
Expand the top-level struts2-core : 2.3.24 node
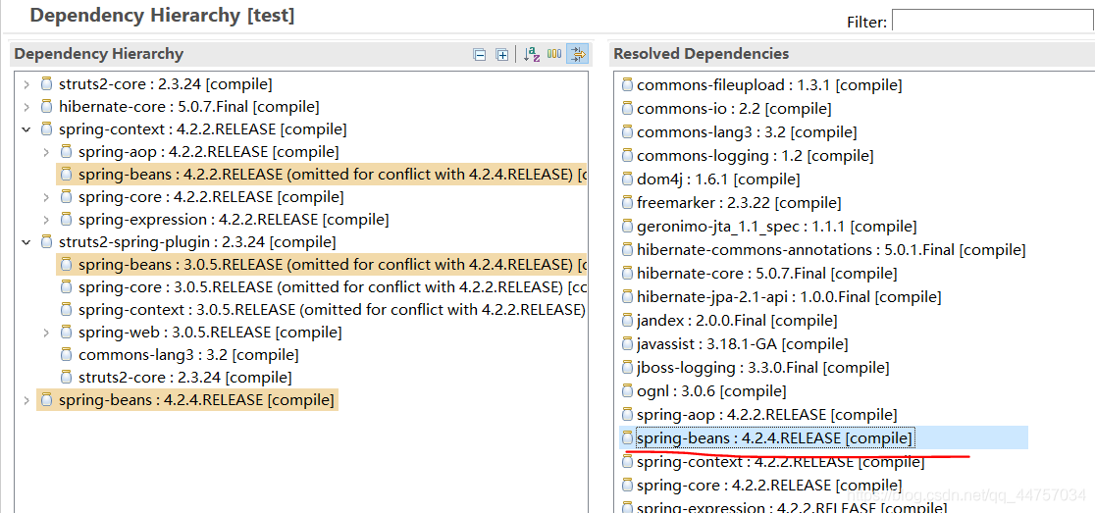[26, 85]
